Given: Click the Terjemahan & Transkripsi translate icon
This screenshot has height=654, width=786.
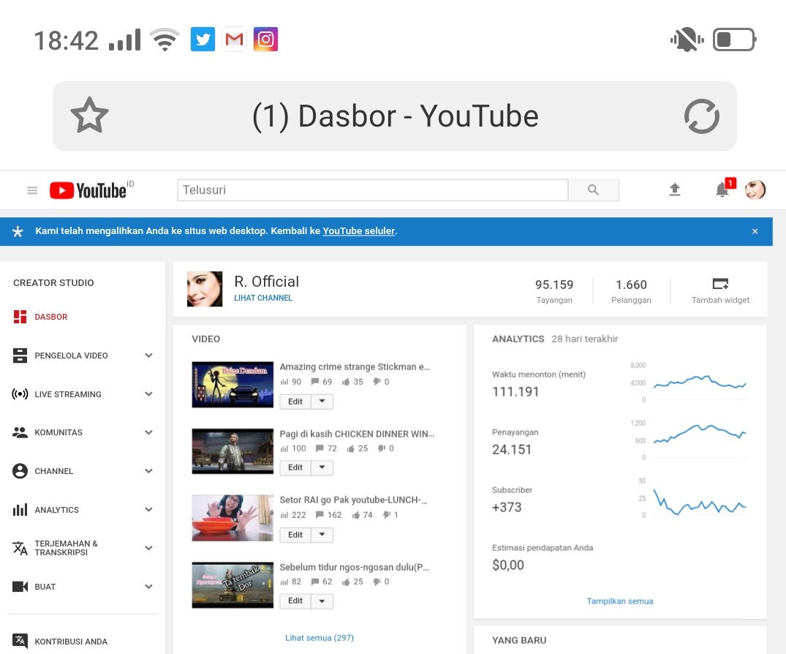Looking at the screenshot, I should coord(20,548).
